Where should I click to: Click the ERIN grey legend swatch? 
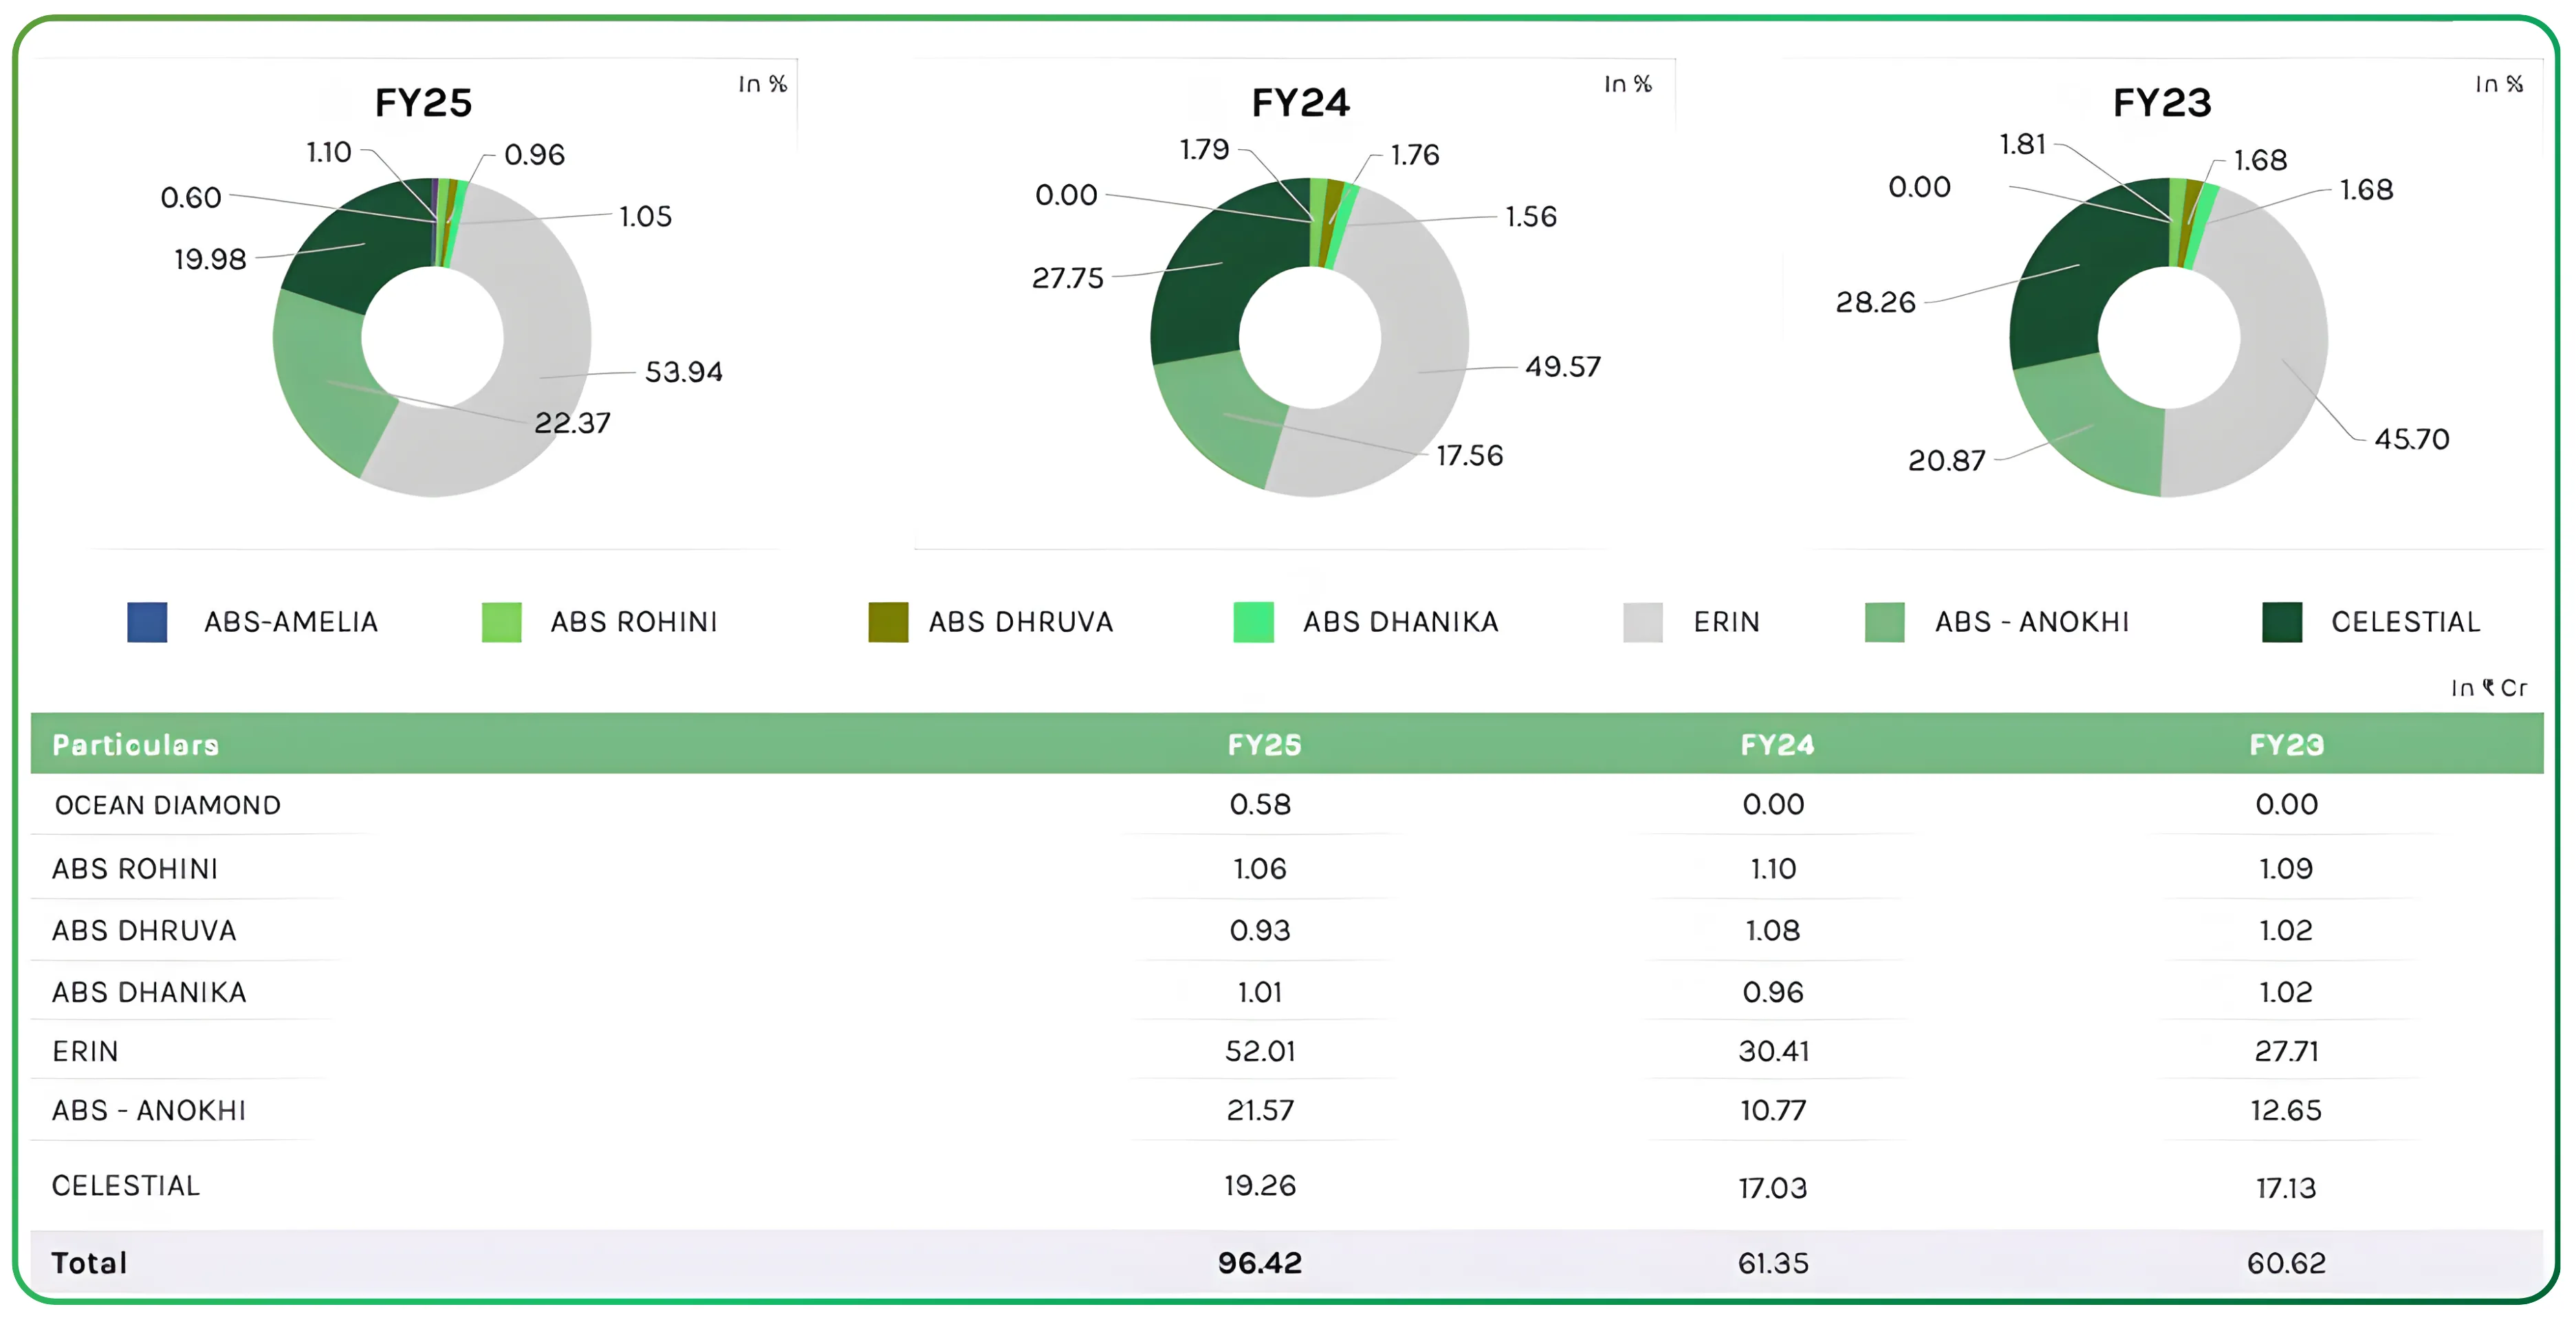pyautogui.click(x=1642, y=622)
